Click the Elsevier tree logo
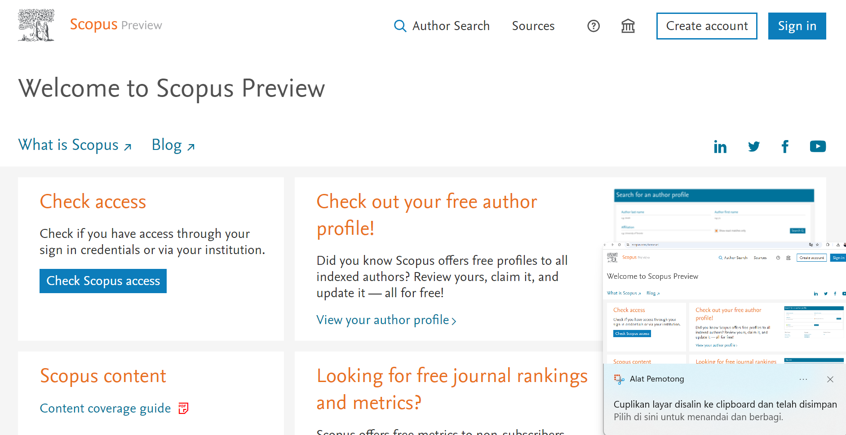This screenshot has width=846, height=435. point(36,25)
